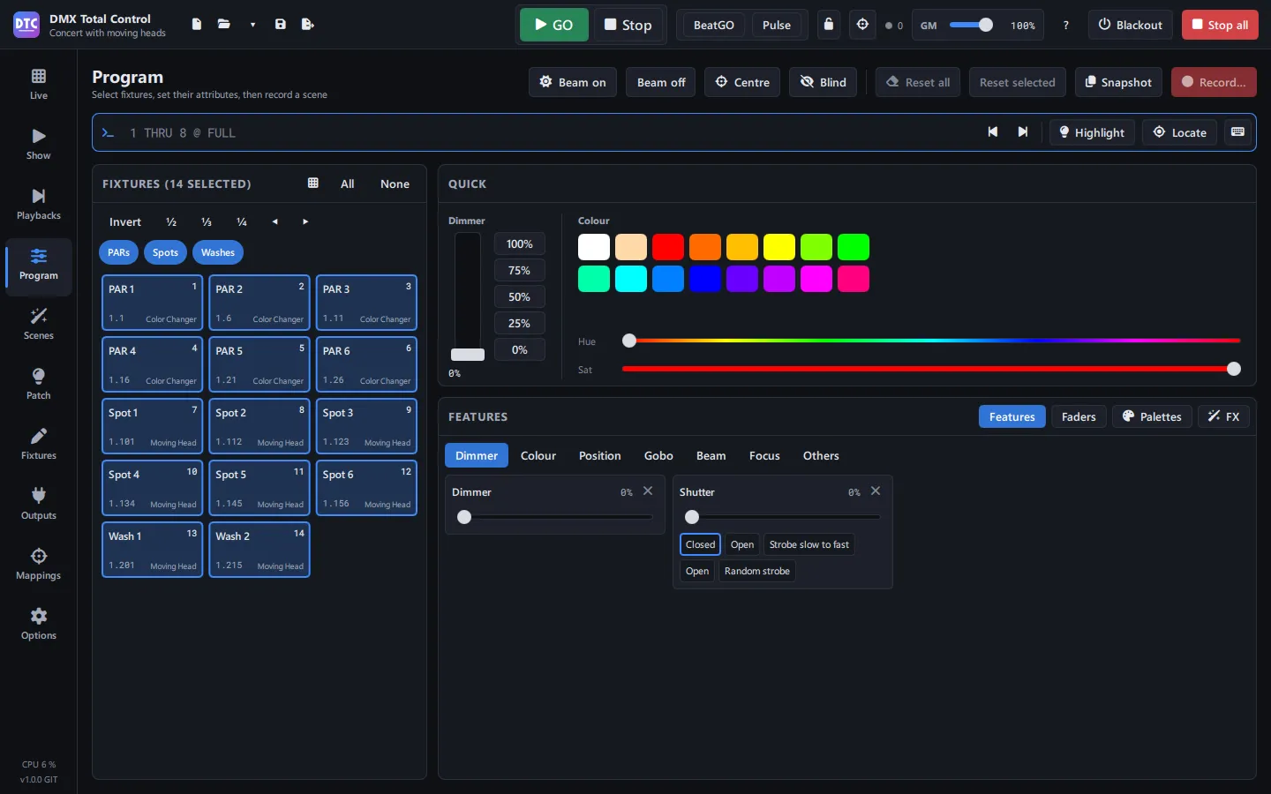1271x794 pixels.
Task: Open the Live view in the sidebar
Action: click(39, 84)
